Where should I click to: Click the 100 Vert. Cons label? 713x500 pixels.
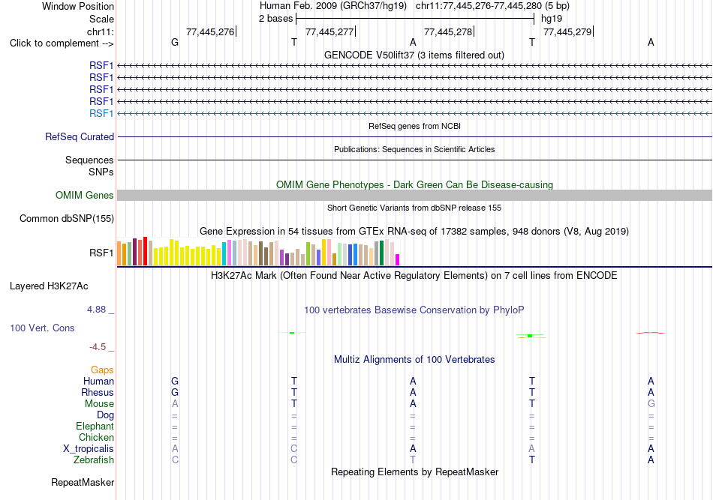(42, 328)
